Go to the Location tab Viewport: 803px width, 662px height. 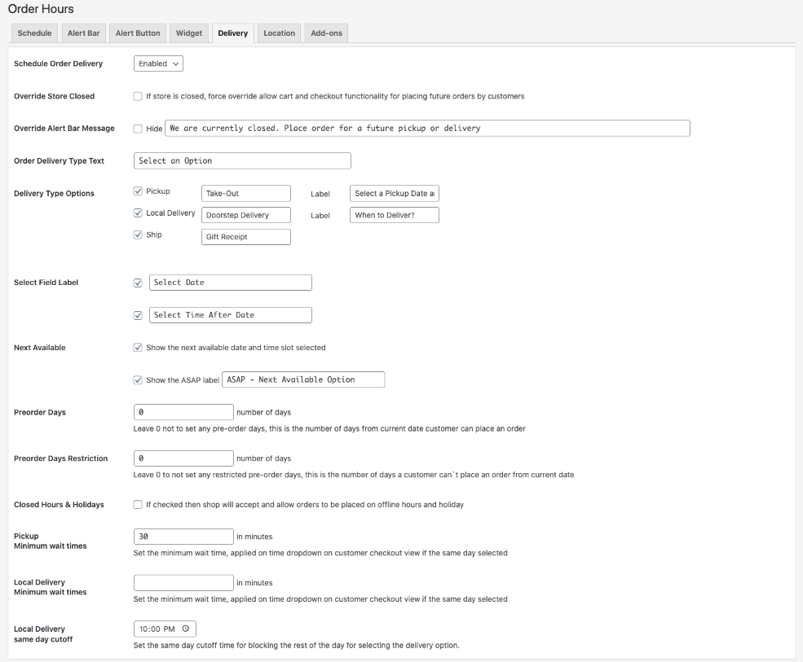[279, 33]
